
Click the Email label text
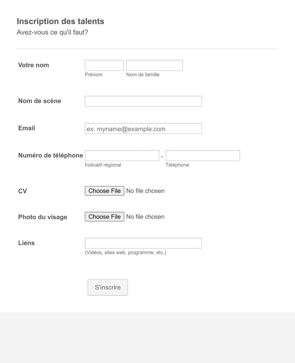[x=26, y=128]
